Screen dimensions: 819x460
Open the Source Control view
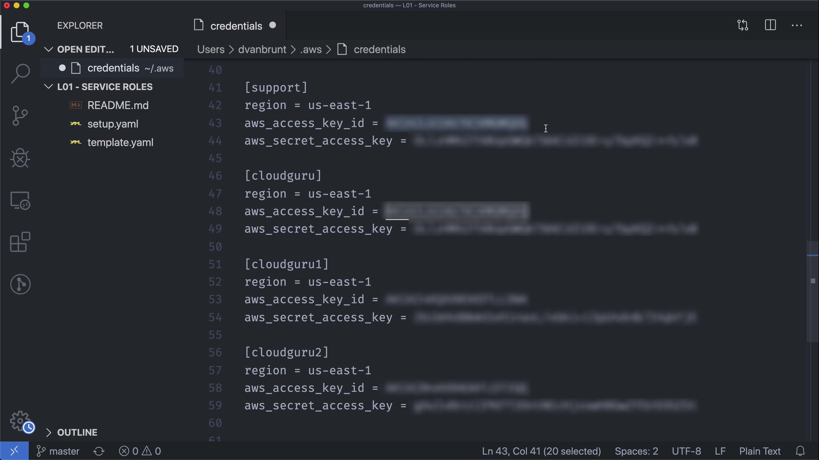(20, 116)
